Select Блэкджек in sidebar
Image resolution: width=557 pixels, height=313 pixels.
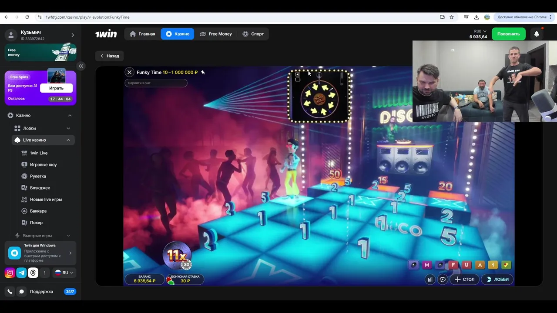pyautogui.click(x=40, y=188)
